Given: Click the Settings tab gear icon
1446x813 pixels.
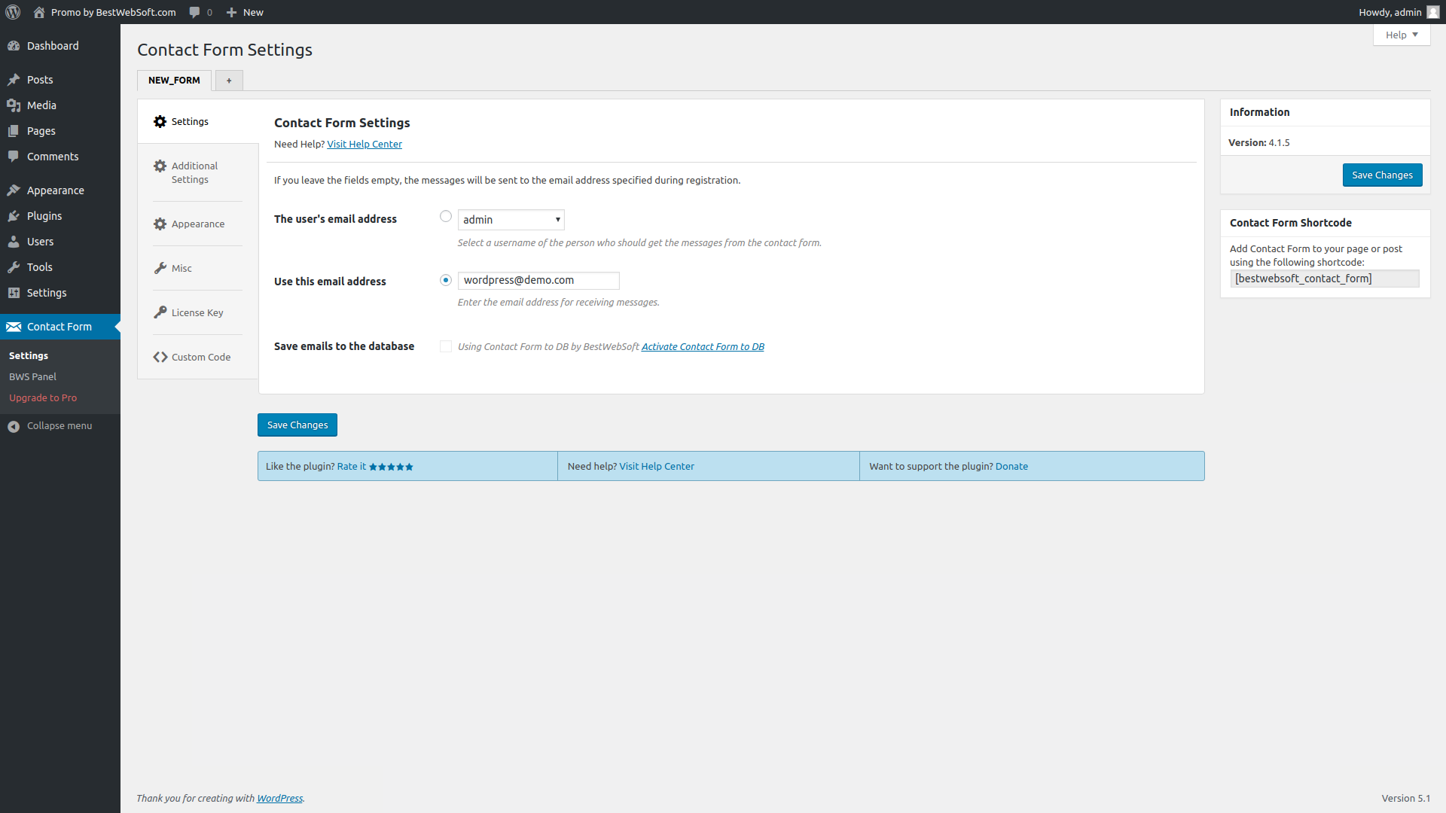Looking at the screenshot, I should tap(160, 121).
